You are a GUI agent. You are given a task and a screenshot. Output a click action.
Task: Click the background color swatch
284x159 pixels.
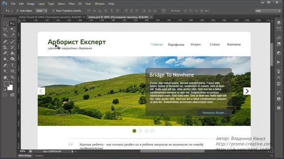point(10,88)
